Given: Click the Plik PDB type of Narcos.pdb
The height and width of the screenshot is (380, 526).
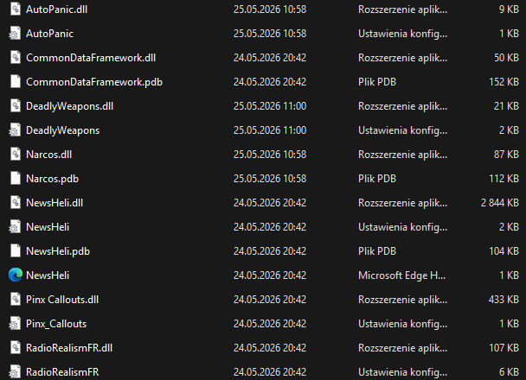Looking at the screenshot, I should point(377,179).
